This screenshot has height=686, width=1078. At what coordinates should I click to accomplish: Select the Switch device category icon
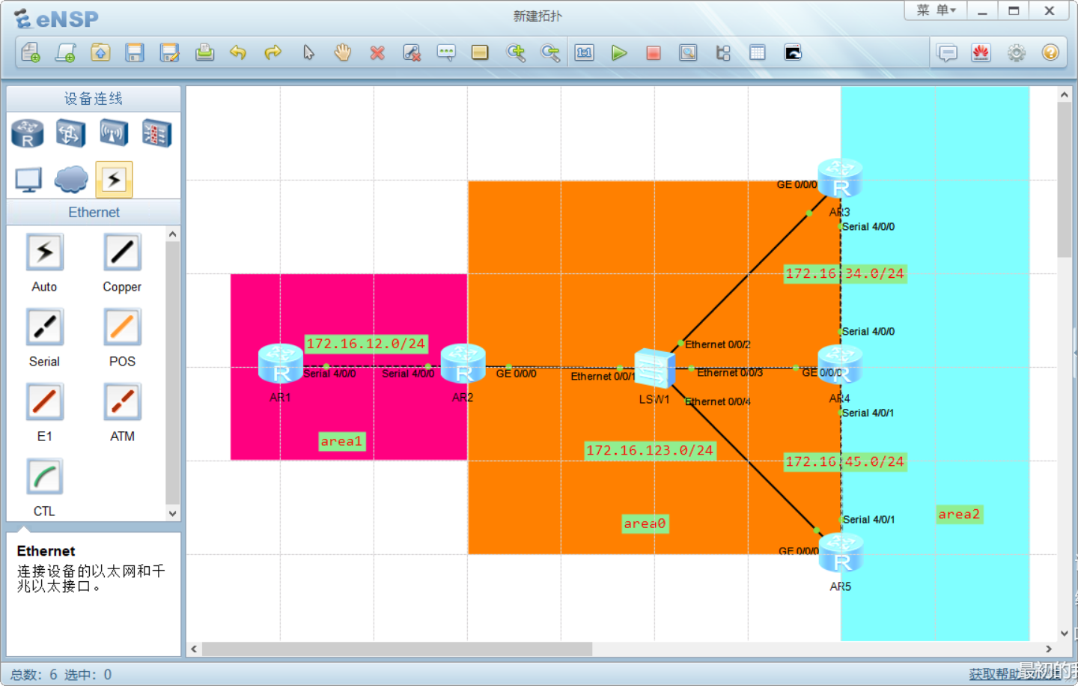tap(70, 133)
